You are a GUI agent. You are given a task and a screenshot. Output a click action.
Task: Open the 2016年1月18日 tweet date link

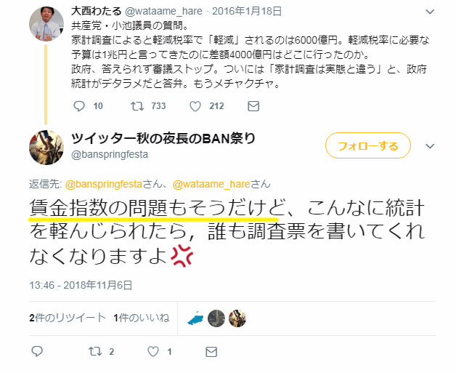(247, 12)
